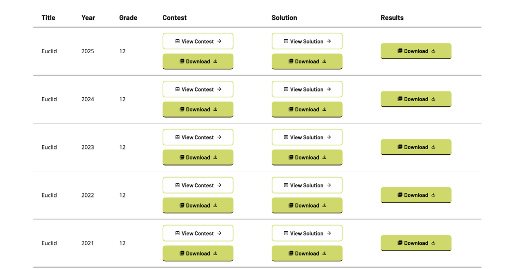Click the arrow icon on 2024 View Solution
Screen dimensions: 523x269
point(329,89)
